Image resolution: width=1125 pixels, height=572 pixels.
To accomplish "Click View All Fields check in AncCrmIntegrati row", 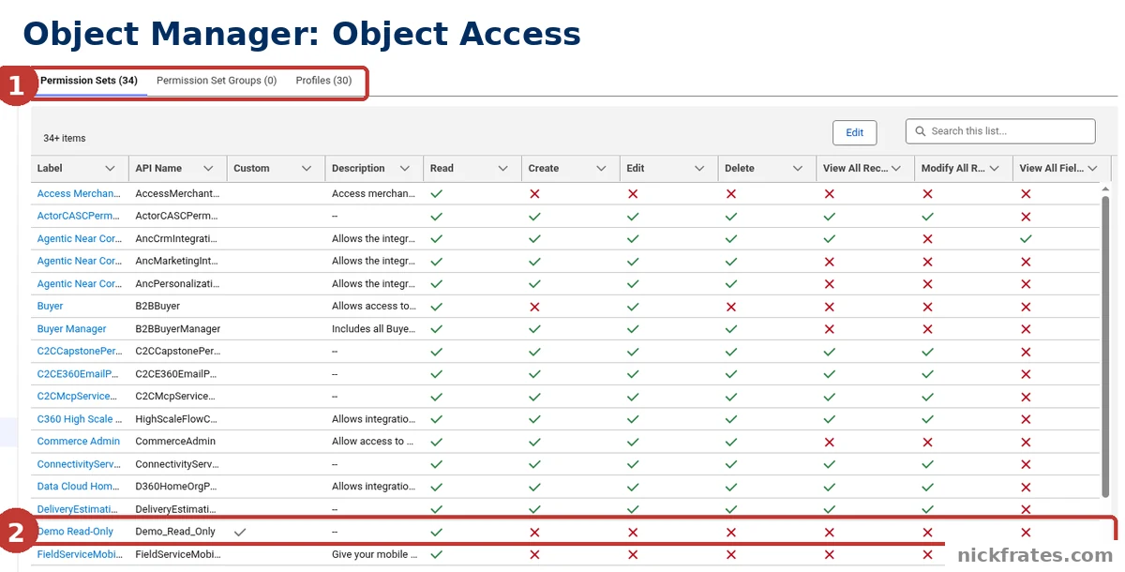I will click(1026, 239).
